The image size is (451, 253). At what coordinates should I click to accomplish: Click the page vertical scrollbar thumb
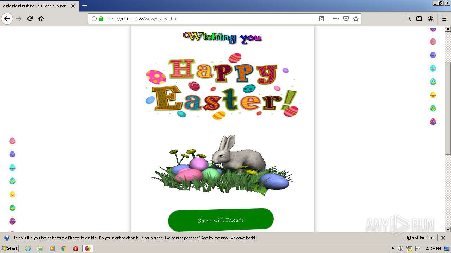[x=448, y=108]
